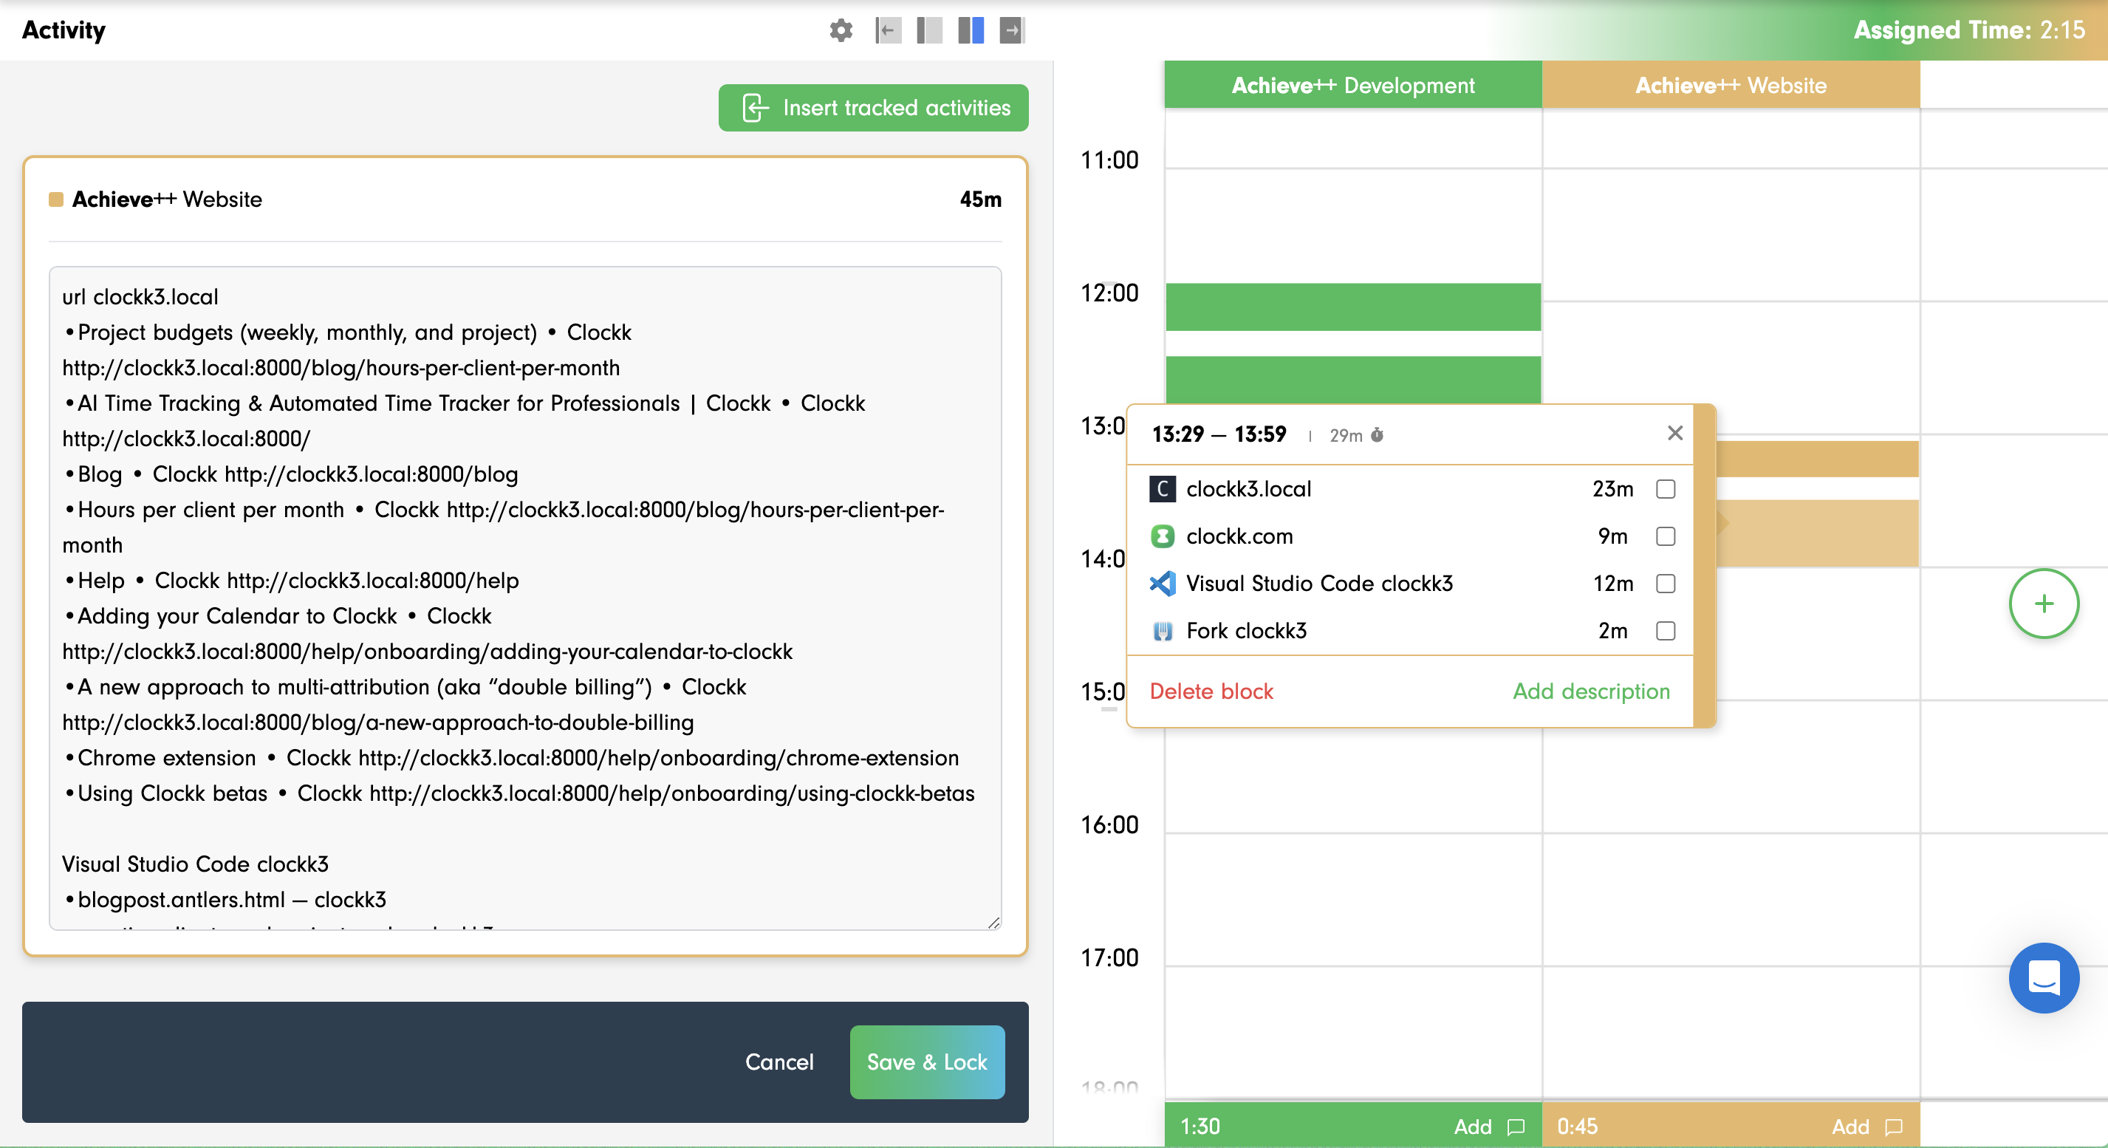
Task: Click the green plus add-project button
Action: (2043, 604)
